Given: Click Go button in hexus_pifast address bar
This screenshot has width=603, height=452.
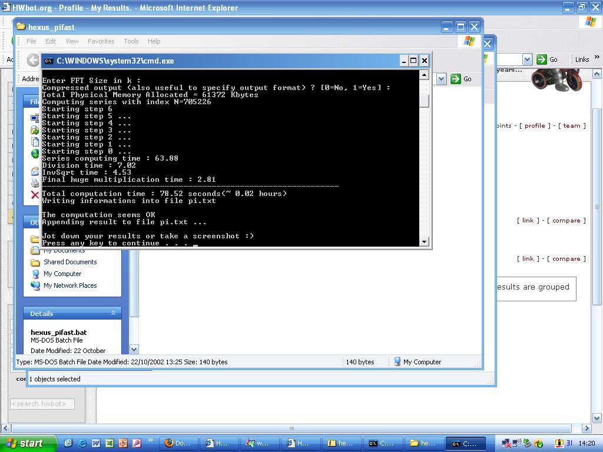Looking at the screenshot, I should (462, 79).
